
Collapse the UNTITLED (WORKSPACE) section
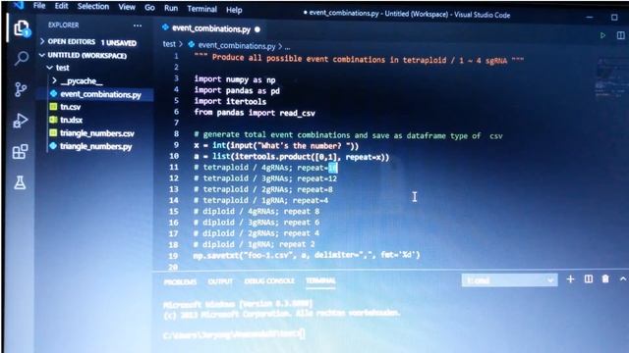click(84, 55)
